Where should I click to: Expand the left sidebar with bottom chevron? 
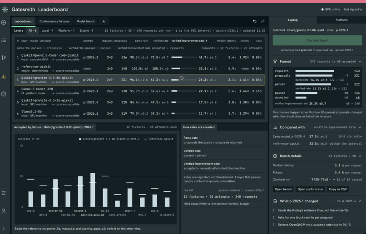coord(4,229)
